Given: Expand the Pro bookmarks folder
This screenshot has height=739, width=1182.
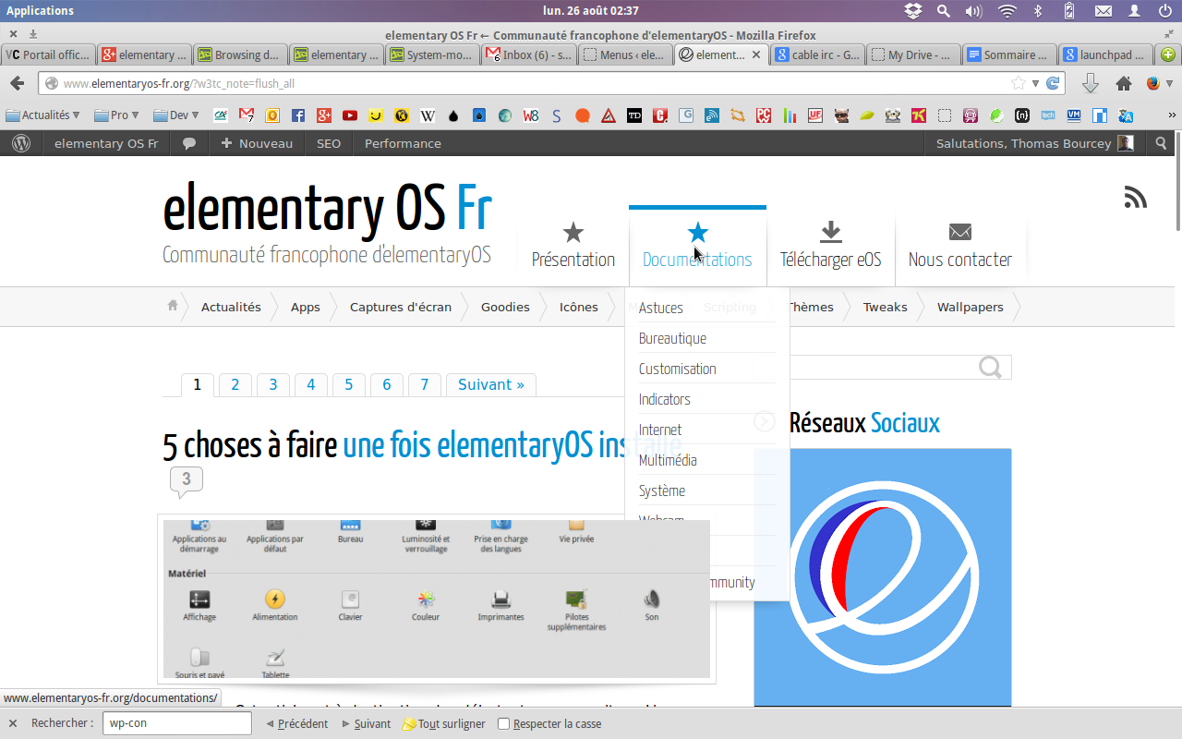Looking at the screenshot, I should 116,115.
